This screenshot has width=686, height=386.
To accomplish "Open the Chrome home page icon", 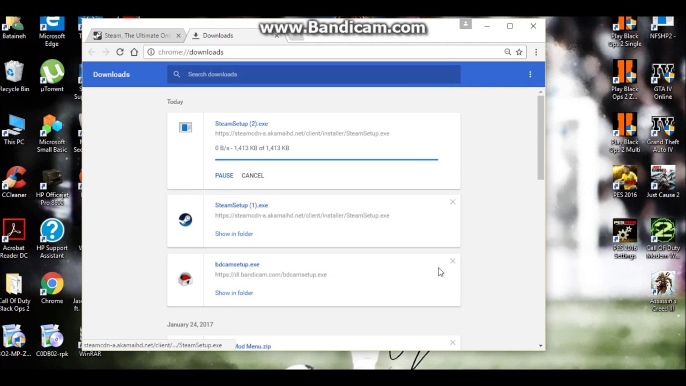I will pos(134,52).
